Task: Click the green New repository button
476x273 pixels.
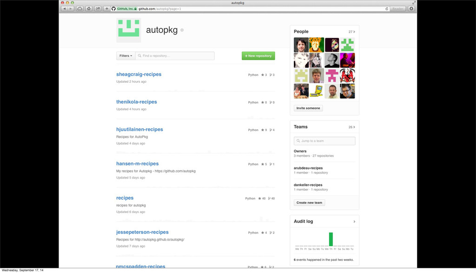Action: (258, 56)
